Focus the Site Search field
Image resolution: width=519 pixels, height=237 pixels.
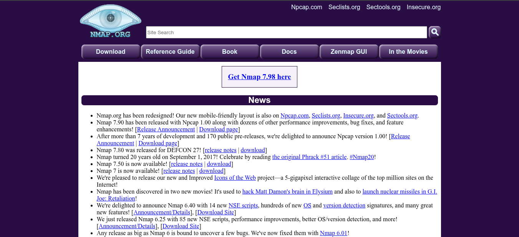286,32
